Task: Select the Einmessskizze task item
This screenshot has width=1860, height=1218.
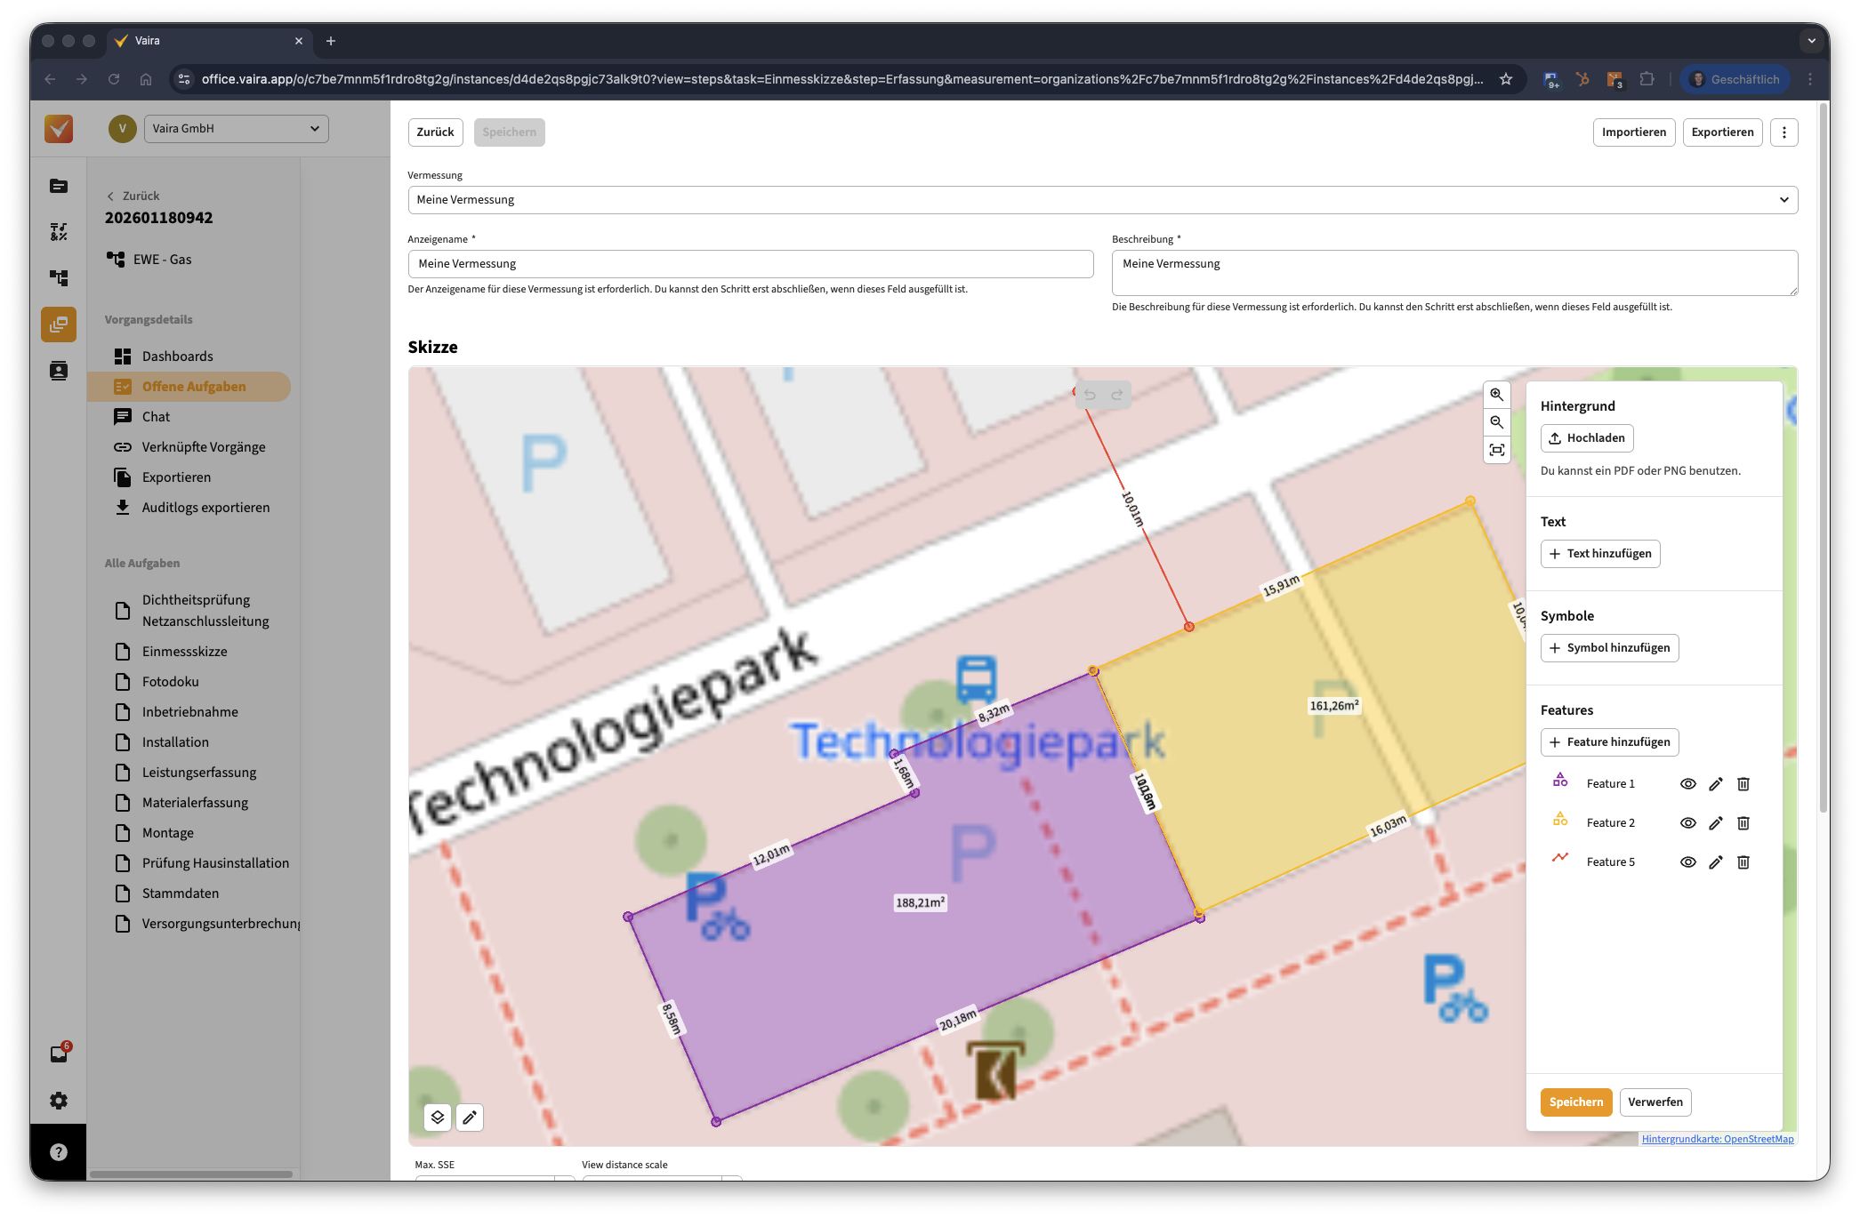Action: (184, 652)
